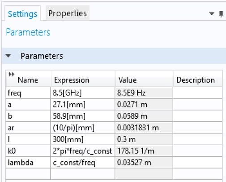Select the Settings tab
This screenshot has width=226, height=182.
point(22,14)
